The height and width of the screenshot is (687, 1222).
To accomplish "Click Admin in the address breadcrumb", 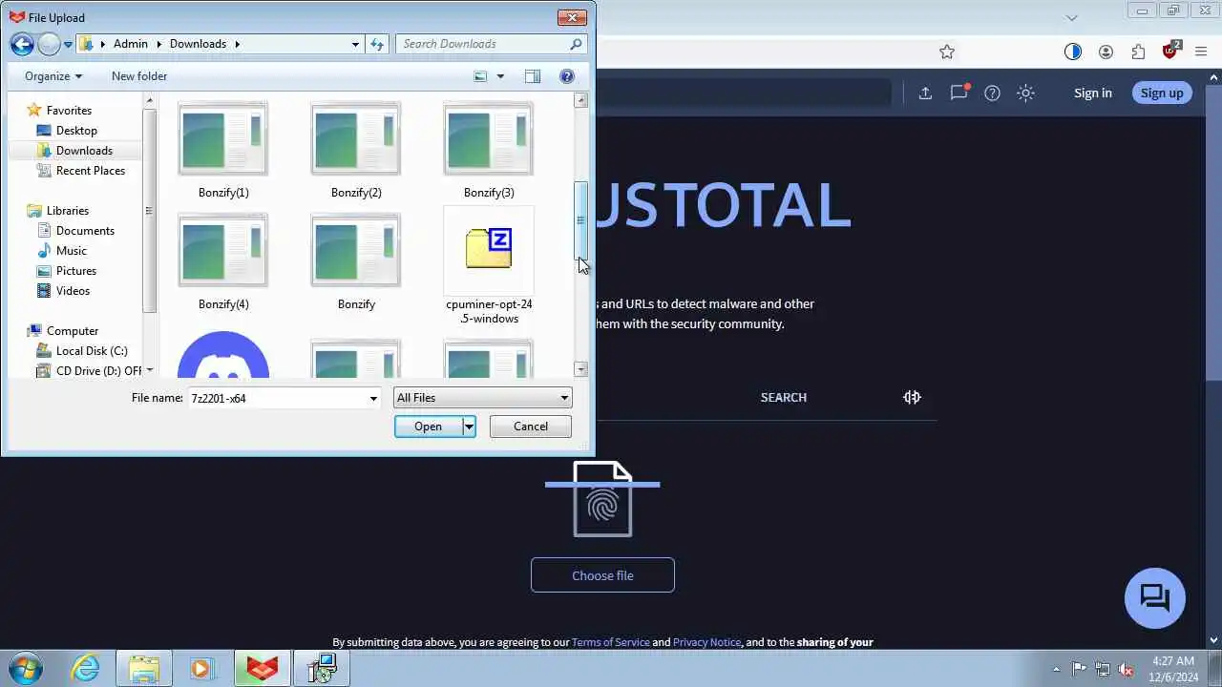I will click(131, 44).
